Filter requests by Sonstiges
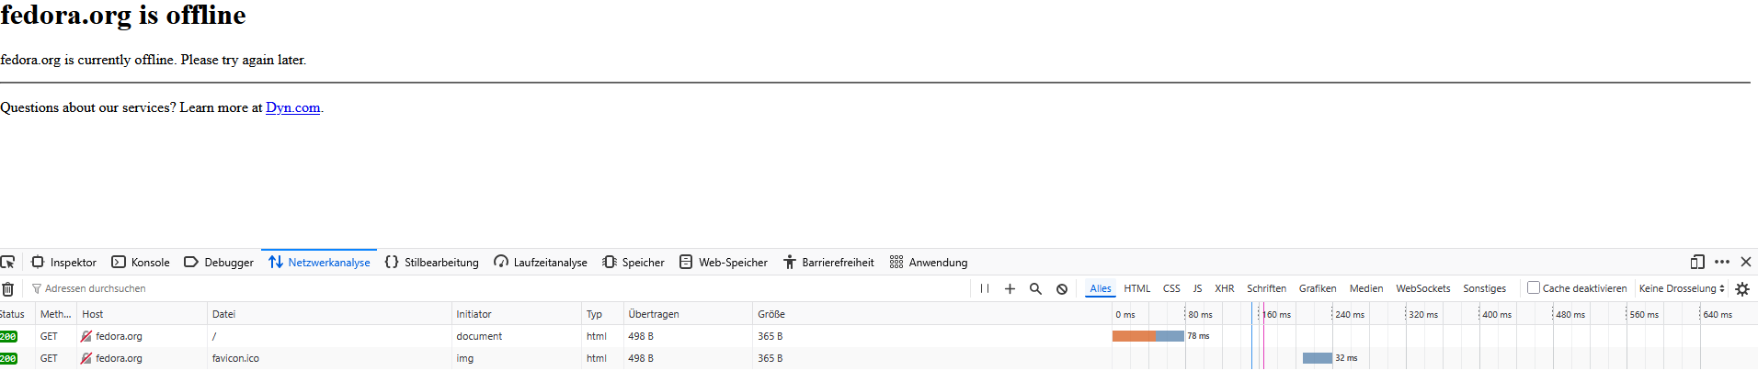Image resolution: width=1758 pixels, height=382 pixels. coord(1485,288)
